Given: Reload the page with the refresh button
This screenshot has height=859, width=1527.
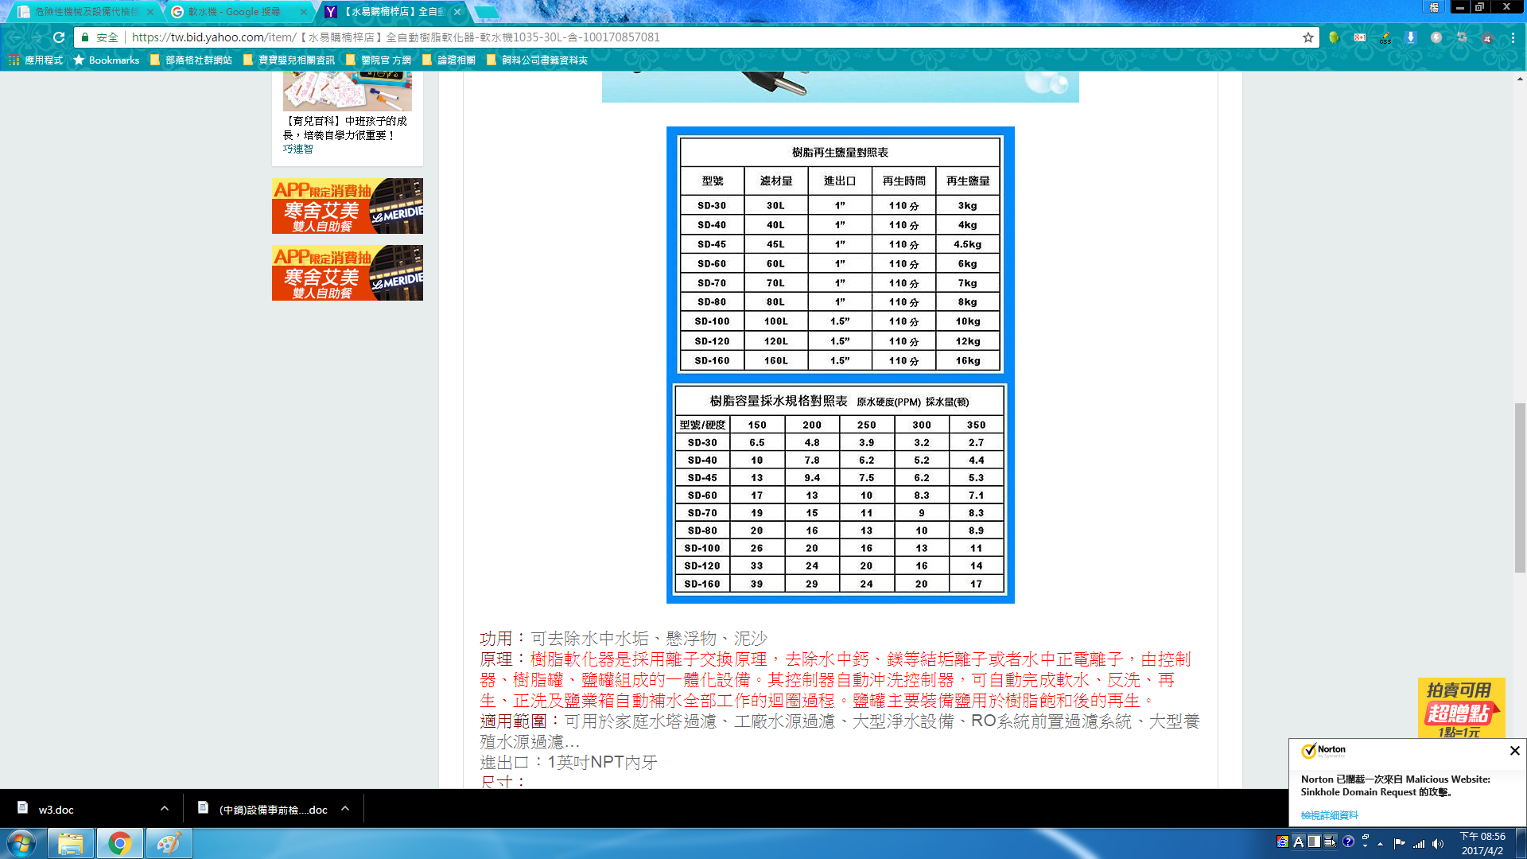Looking at the screenshot, I should (x=59, y=37).
